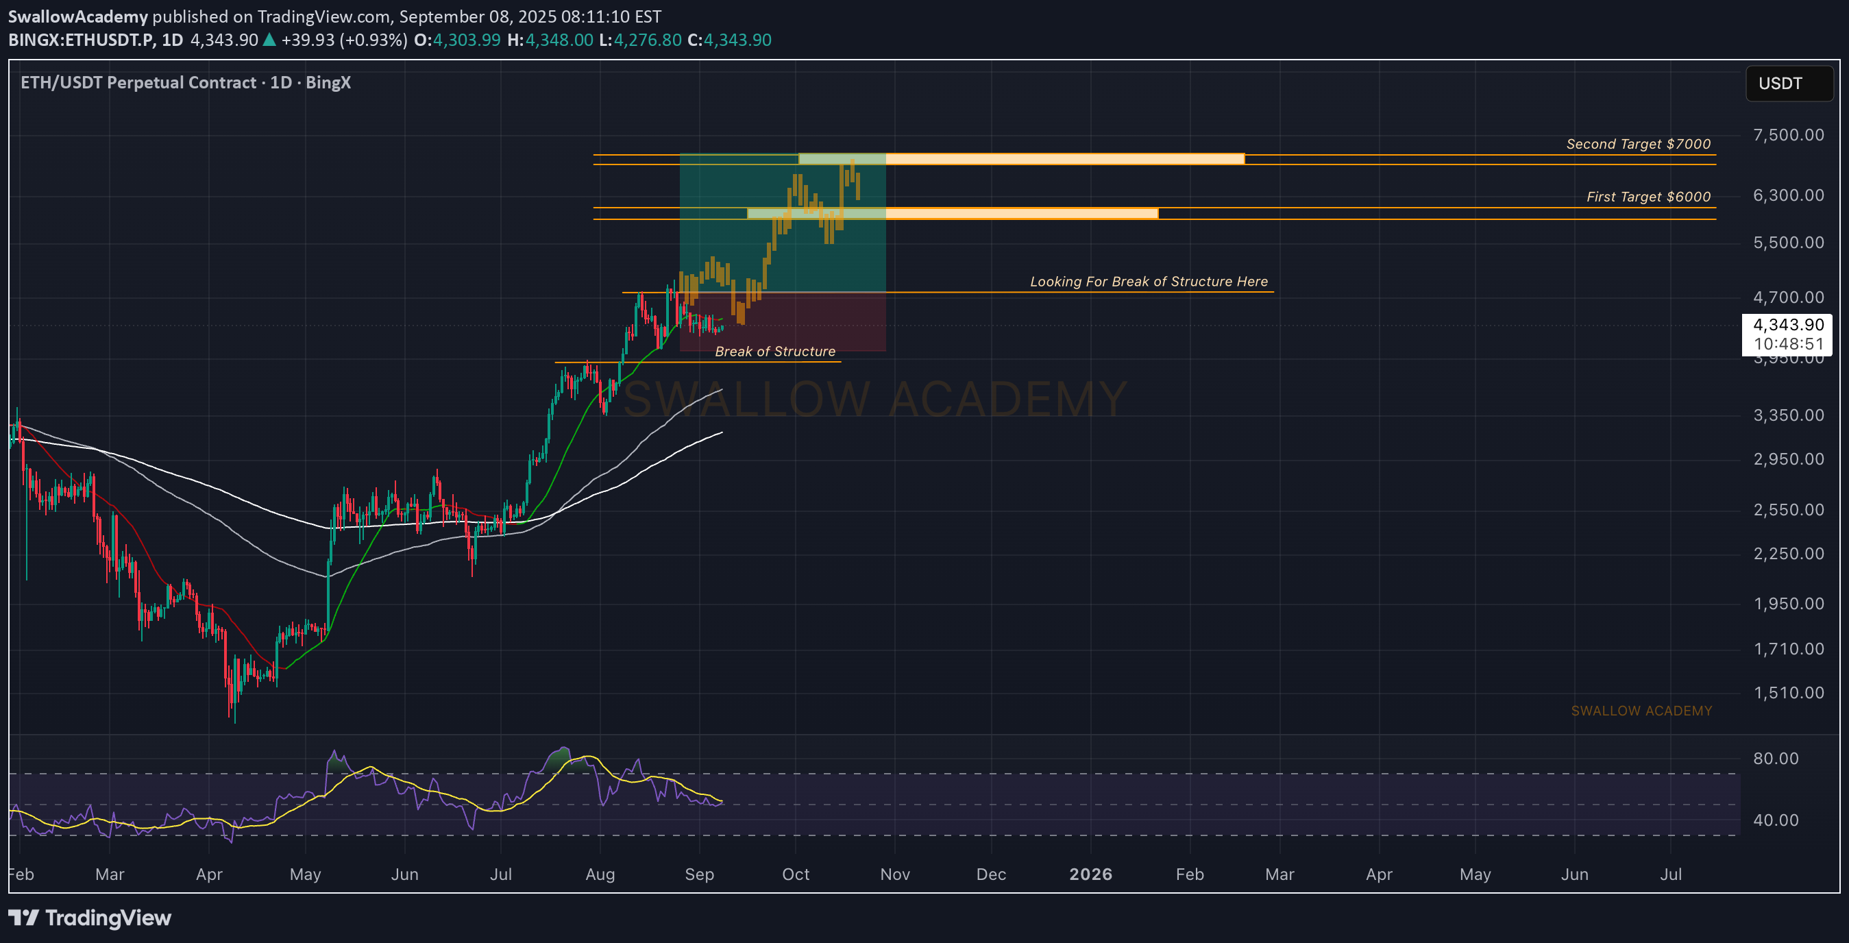This screenshot has width=1849, height=943.
Task: Click the 4,700.00 price axis label
Action: pyautogui.click(x=1788, y=297)
